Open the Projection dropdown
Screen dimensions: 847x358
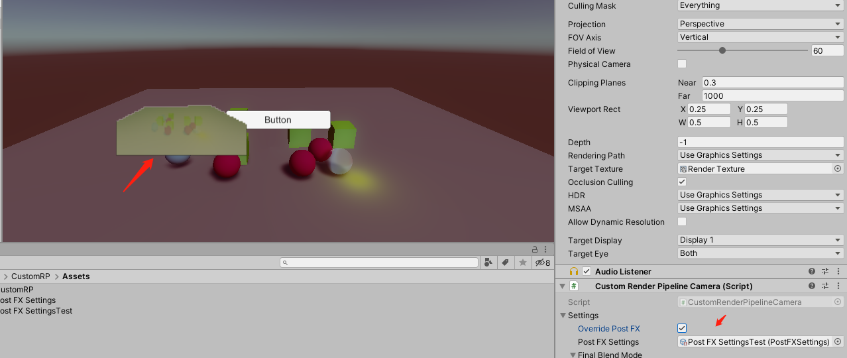[x=760, y=24]
